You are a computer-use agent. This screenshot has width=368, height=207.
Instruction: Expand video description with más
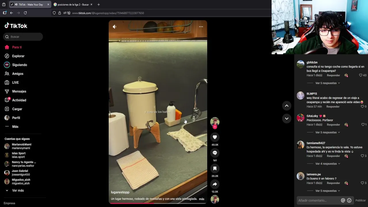[x=202, y=199]
